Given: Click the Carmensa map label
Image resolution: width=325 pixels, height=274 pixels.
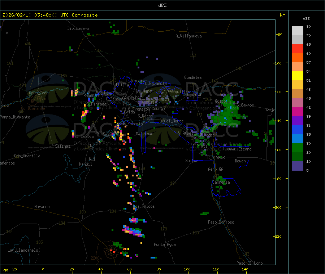Looking at the screenshot, I should point(221,182).
